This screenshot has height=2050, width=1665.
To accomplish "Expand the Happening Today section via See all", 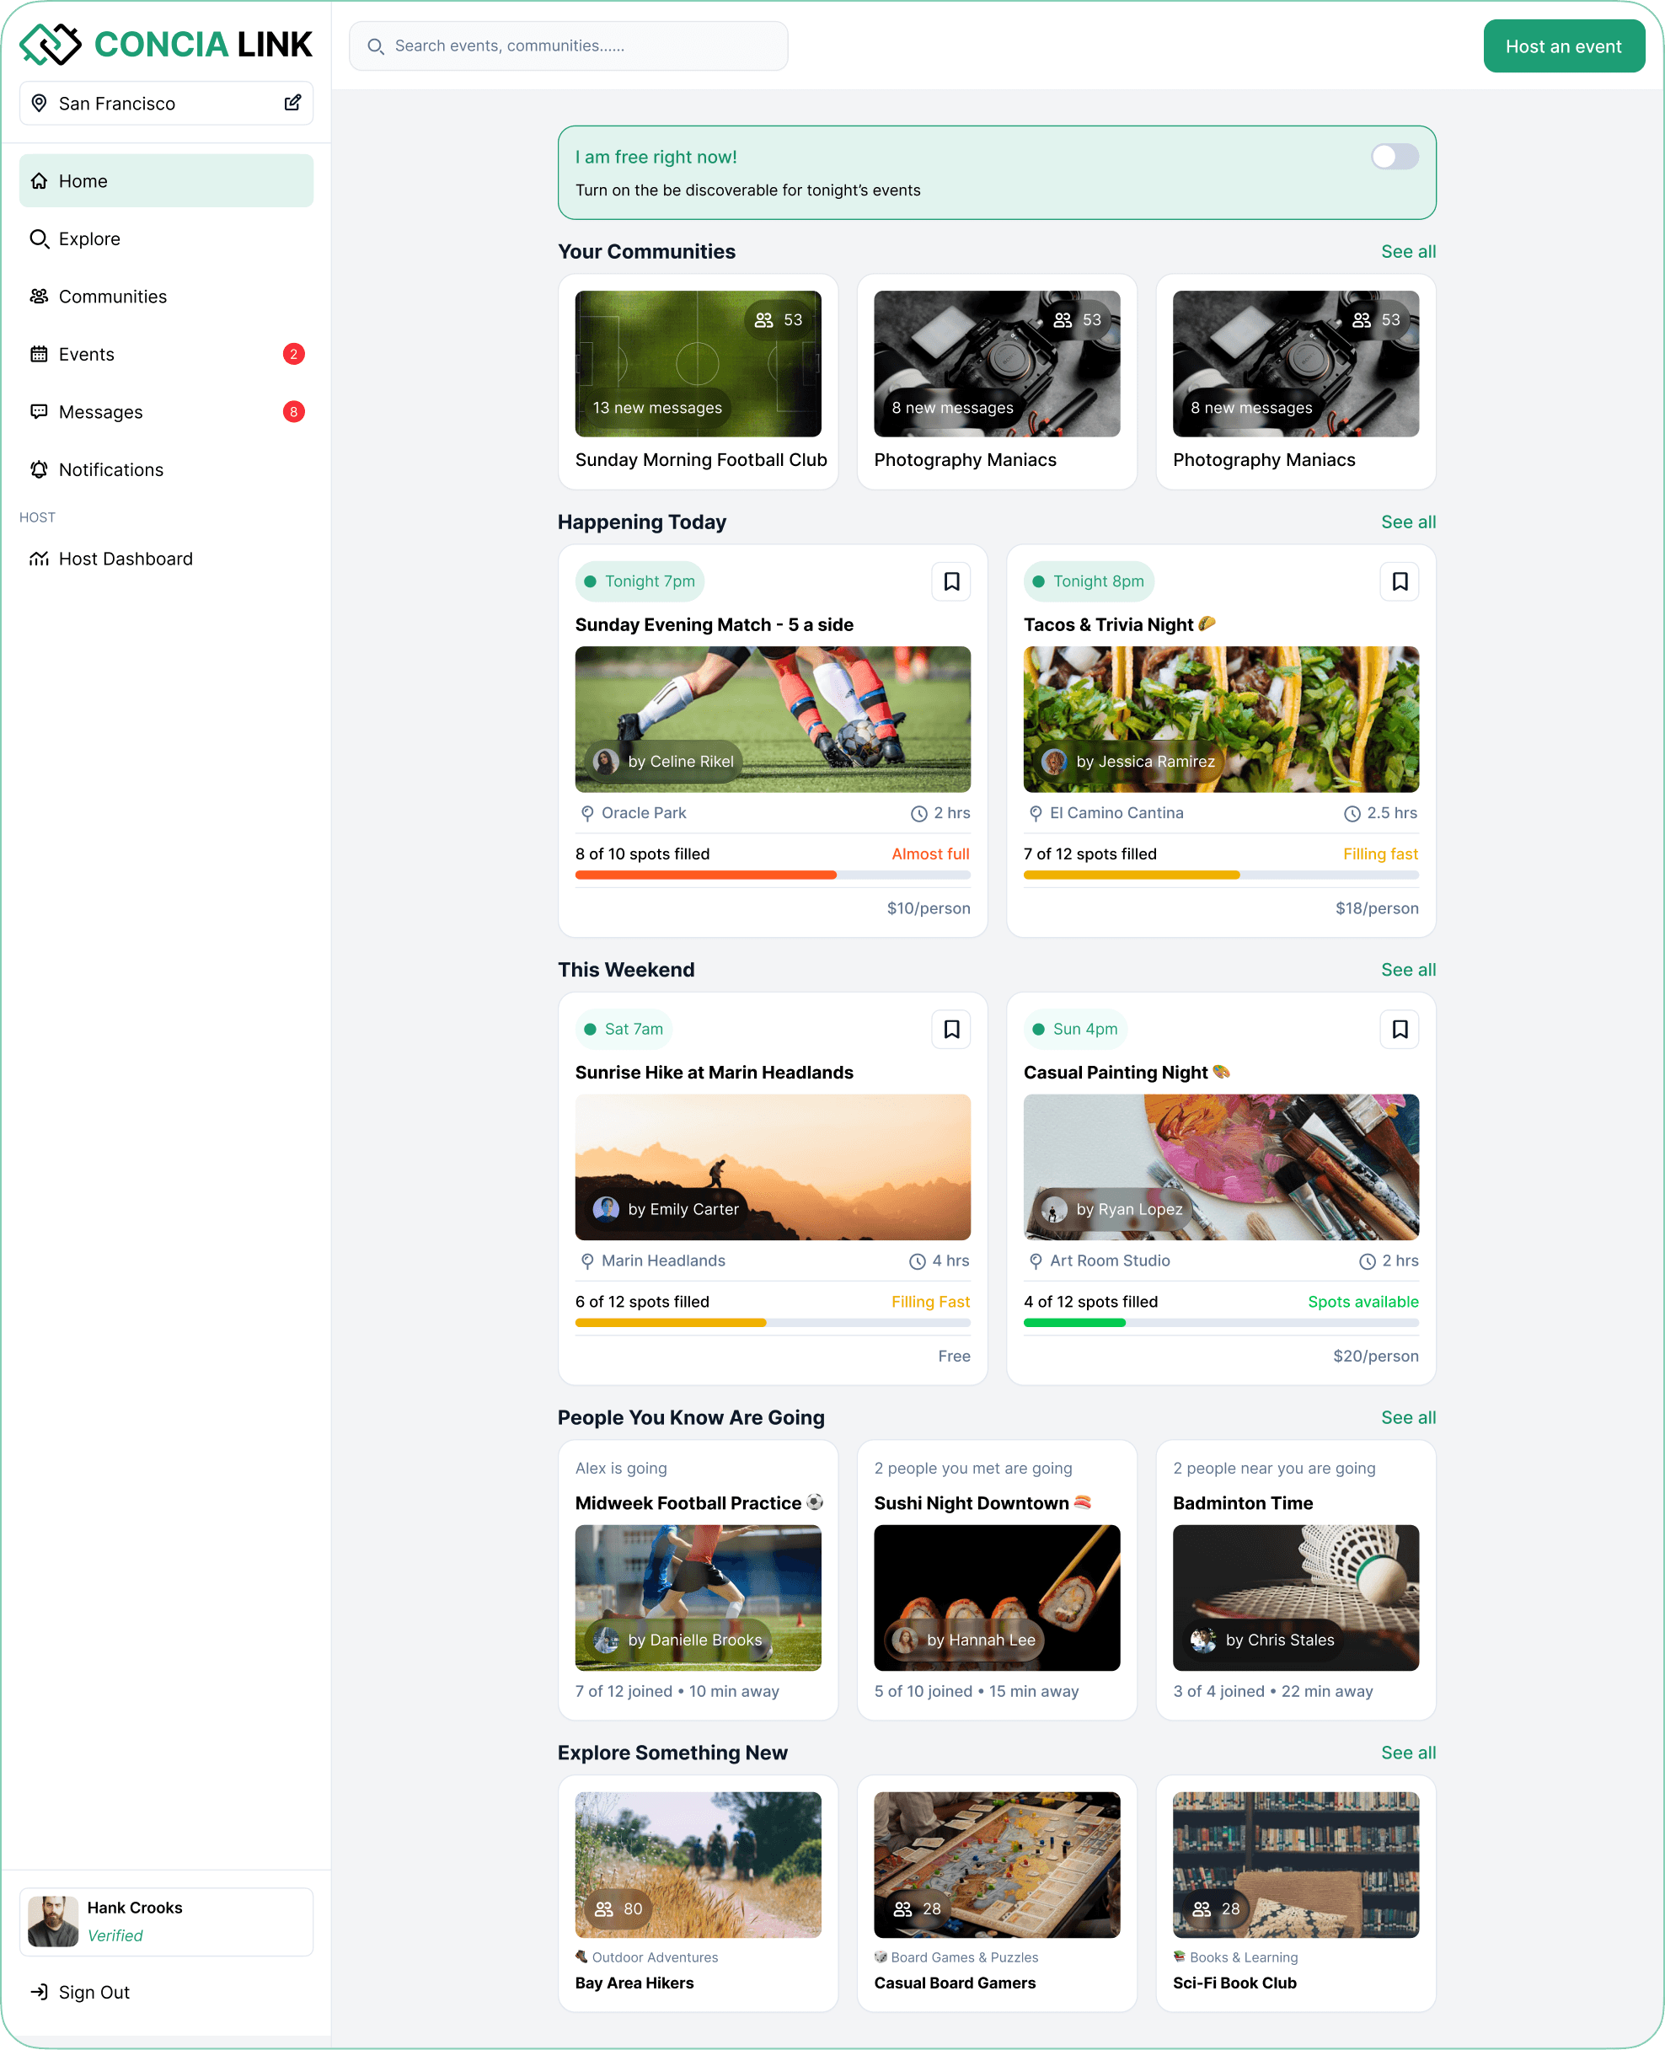I will click(x=1408, y=522).
